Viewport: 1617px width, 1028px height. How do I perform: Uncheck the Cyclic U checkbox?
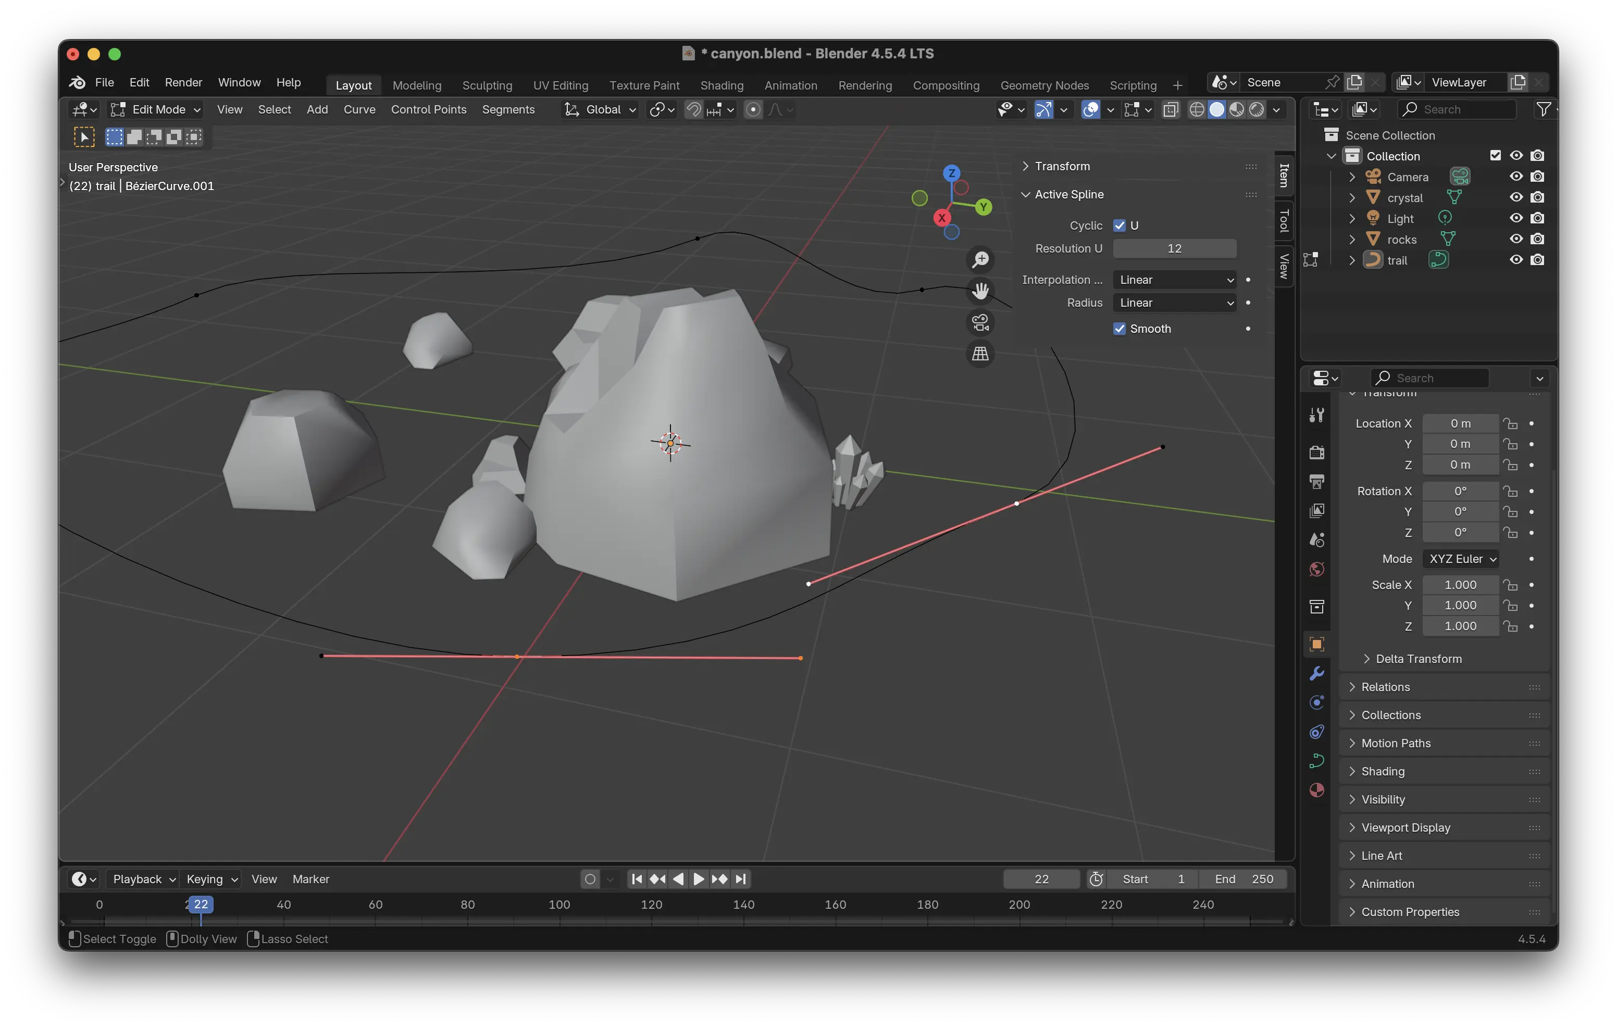pyautogui.click(x=1120, y=225)
